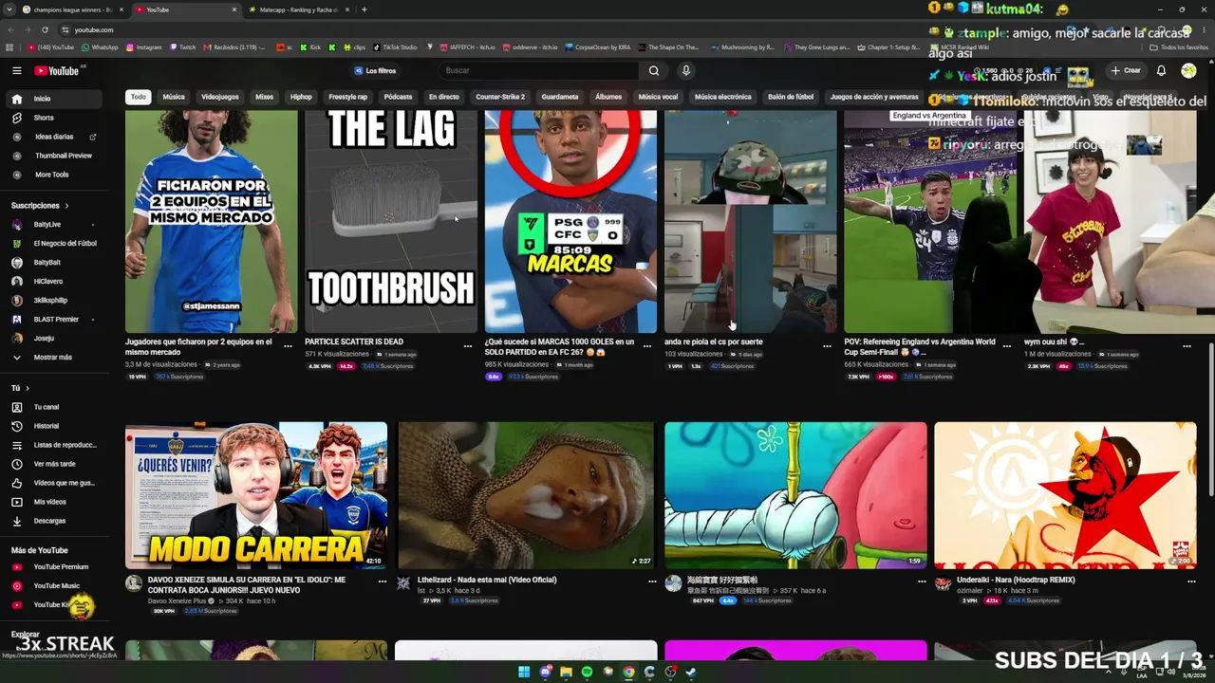This screenshot has width=1215, height=683.
Task: Select the Música filter chip
Action: tap(174, 97)
